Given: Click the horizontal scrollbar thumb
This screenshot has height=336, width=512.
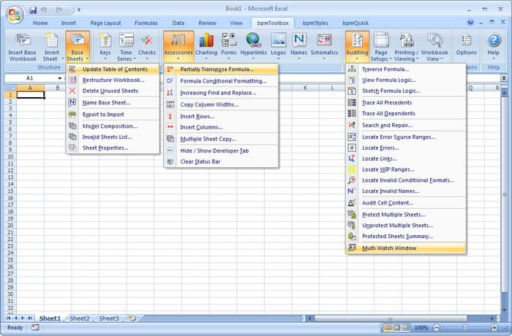Looking at the screenshot, I should click(x=390, y=318).
